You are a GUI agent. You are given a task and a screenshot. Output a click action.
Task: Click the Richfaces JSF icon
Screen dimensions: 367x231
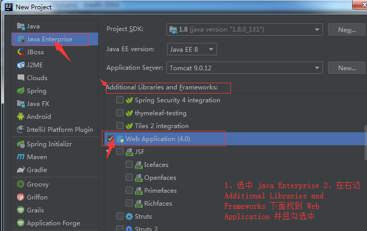139,204
